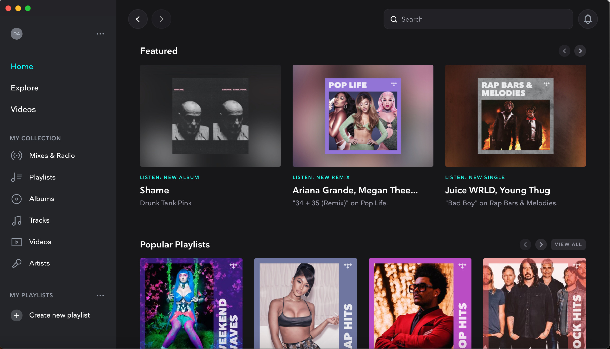This screenshot has height=349, width=610.
Task: Show previous Popular Playlists
Action: 525,244
